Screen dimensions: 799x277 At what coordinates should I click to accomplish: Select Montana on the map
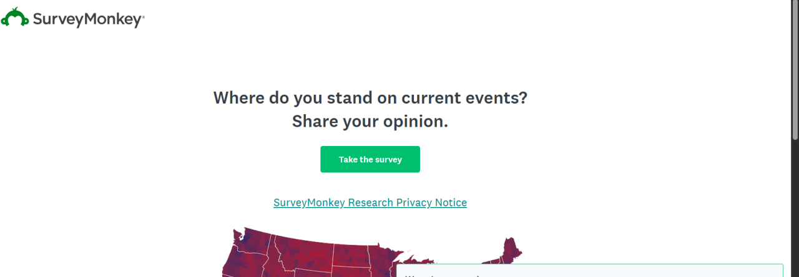coord(303,253)
